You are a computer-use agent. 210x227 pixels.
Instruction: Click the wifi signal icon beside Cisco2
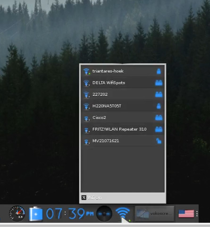(86, 118)
